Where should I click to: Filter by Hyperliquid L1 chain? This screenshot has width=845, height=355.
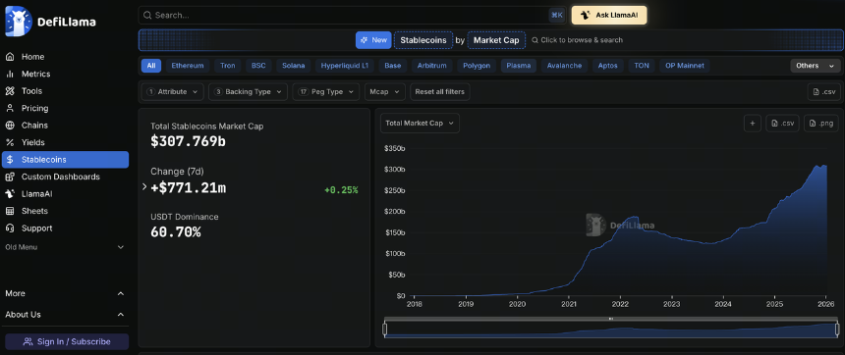344,66
